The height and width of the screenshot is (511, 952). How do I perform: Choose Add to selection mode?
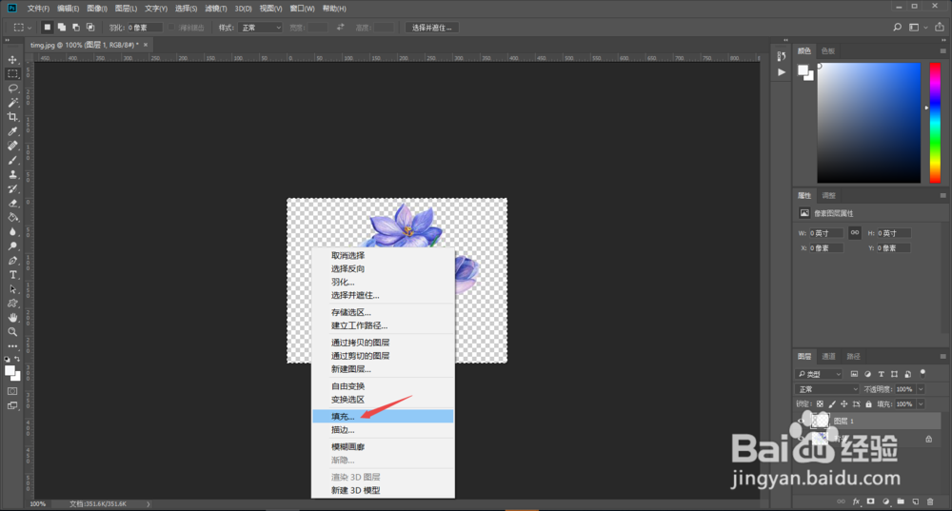point(61,28)
